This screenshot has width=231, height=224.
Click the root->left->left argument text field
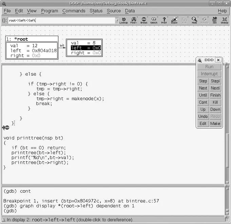point(61,21)
